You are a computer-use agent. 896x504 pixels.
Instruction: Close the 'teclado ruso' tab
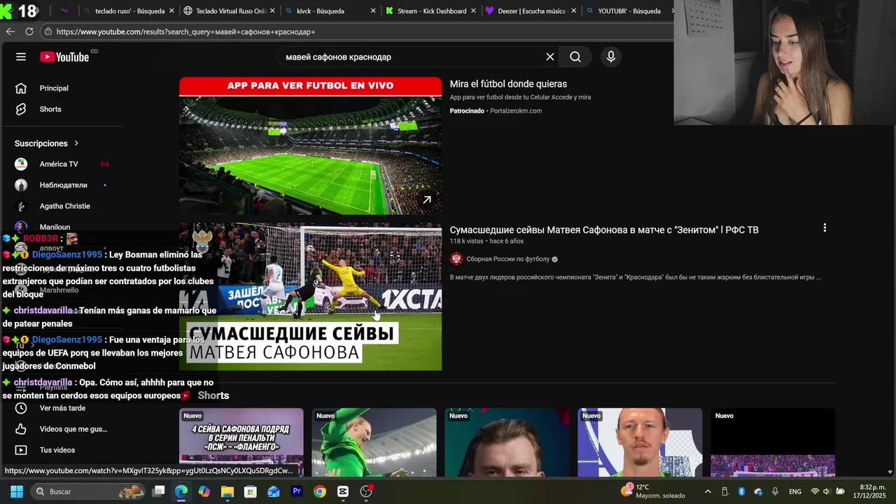(x=171, y=11)
